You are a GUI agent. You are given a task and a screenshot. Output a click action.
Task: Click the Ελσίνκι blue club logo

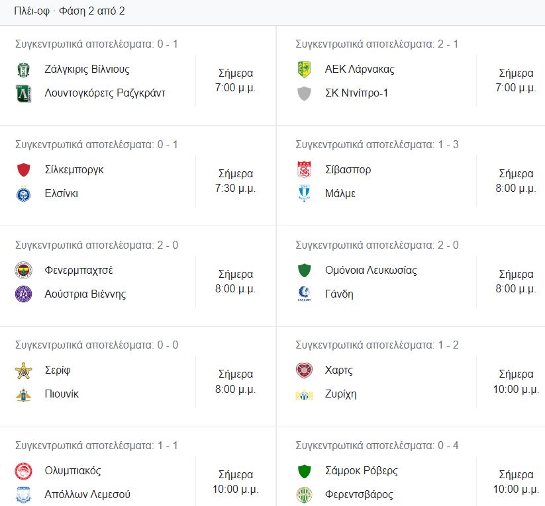23,194
